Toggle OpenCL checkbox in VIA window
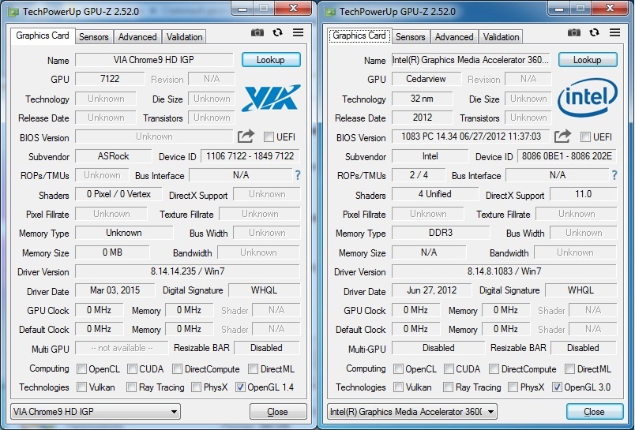Screen dimensions: 635x430 tap(82, 369)
